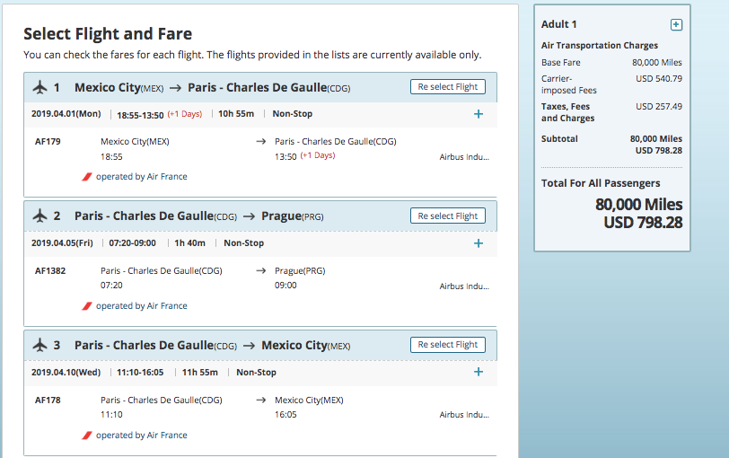
Task: Click the Total For All Passengers amount
Action: [638, 213]
